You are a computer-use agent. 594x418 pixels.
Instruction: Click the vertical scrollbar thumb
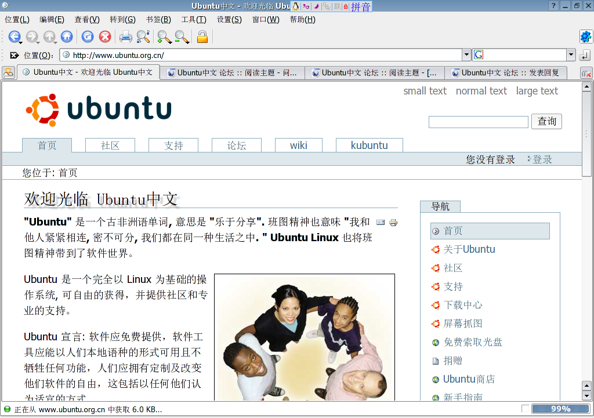586,134
